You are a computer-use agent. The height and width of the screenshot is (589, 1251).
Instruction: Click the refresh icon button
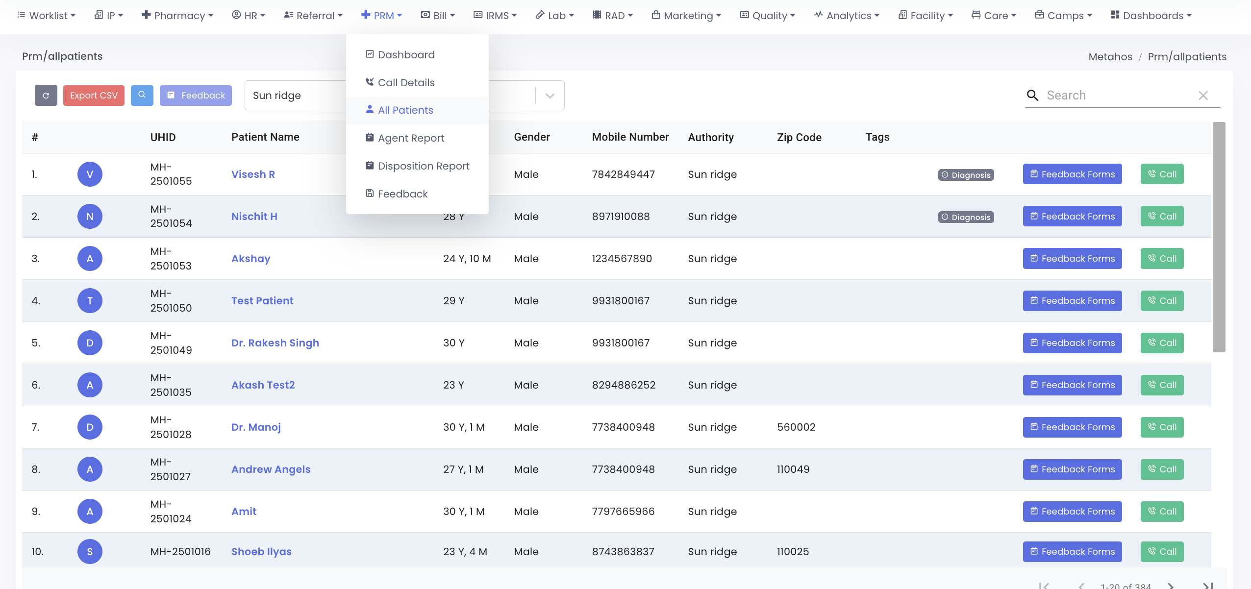46,96
